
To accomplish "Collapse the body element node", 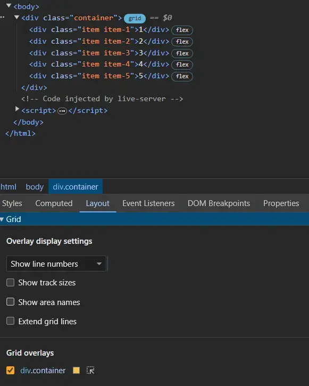I will pos(9,5).
